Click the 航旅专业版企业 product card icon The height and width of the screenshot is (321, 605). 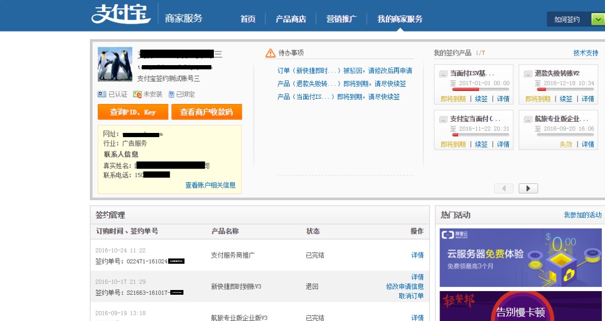(x=528, y=119)
